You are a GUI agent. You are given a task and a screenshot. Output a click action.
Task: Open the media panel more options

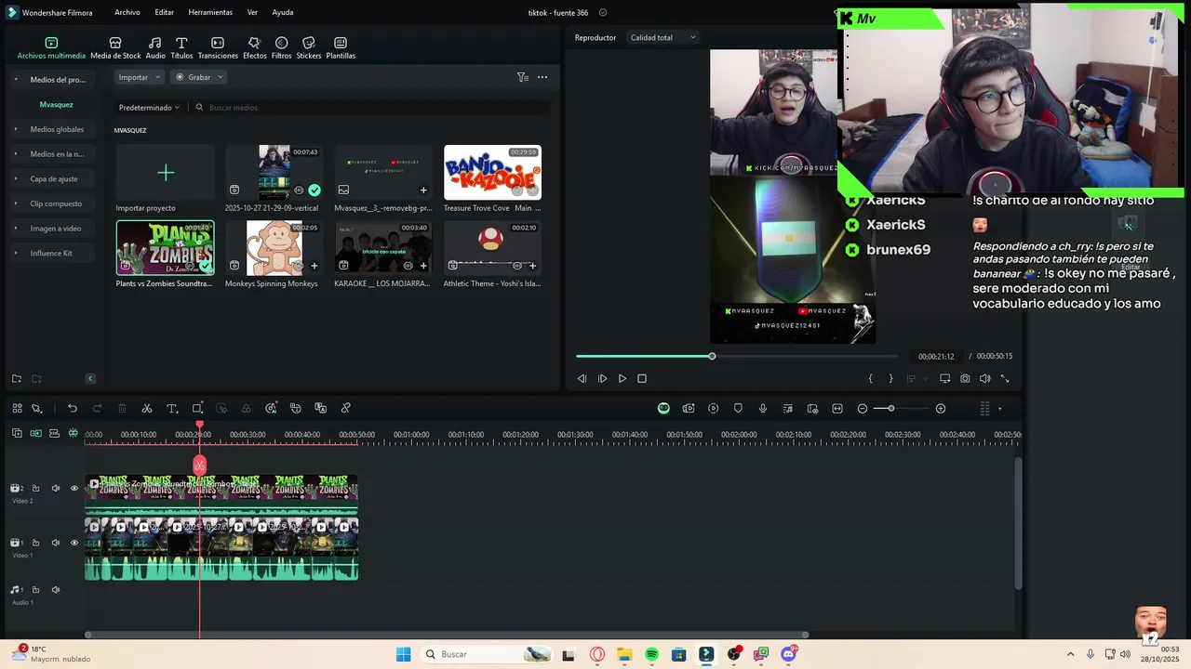tap(542, 77)
